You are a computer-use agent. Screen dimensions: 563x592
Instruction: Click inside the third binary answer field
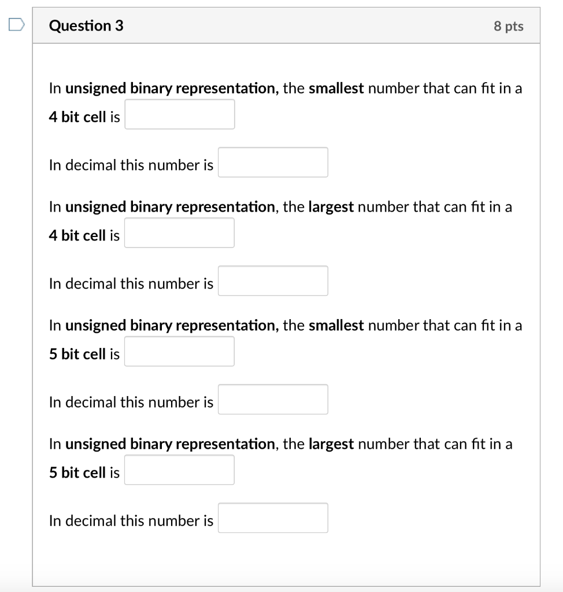(x=179, y=351)
